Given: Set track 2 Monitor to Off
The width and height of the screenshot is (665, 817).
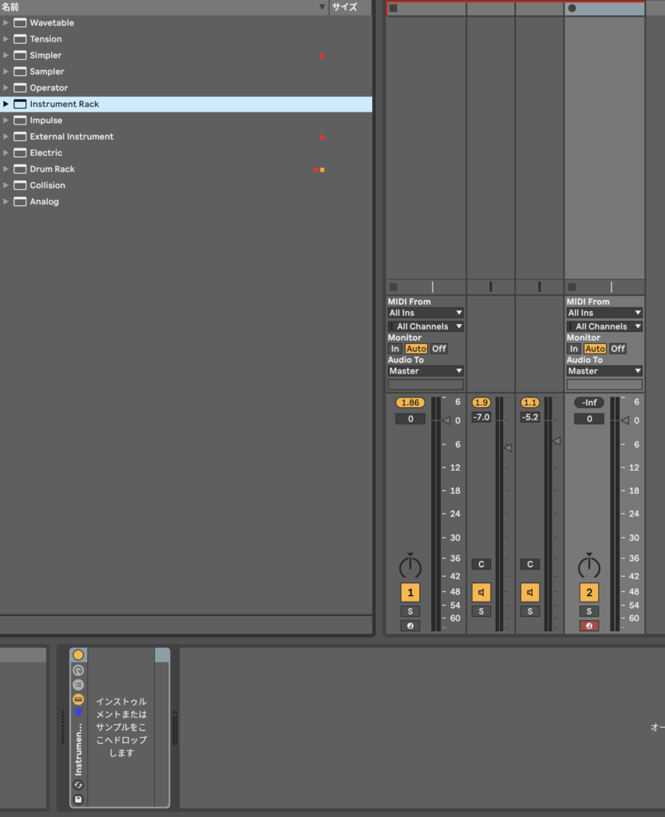Looking at the screenshot, I should (617, 349).
